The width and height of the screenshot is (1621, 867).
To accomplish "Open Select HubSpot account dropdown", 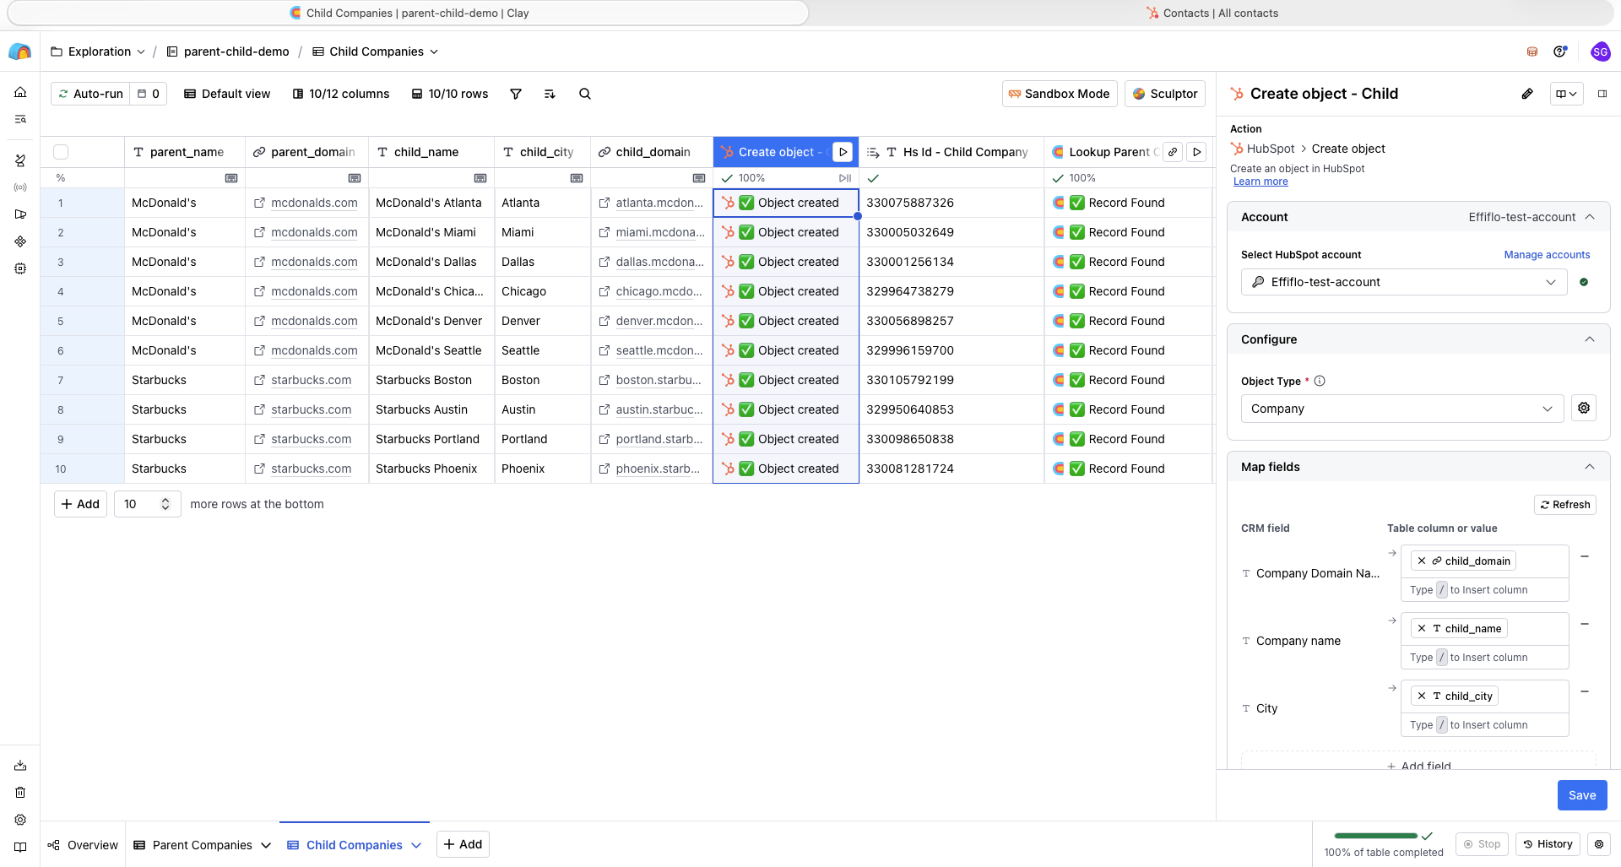I will (1404, 282).
